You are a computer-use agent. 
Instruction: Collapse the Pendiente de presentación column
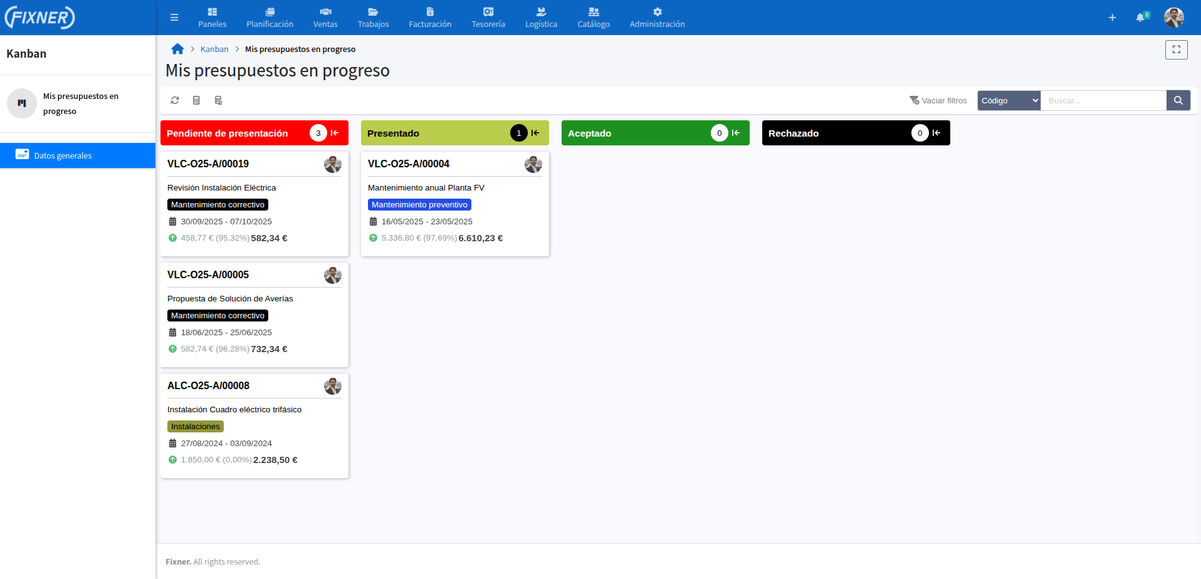pos(335,133)
